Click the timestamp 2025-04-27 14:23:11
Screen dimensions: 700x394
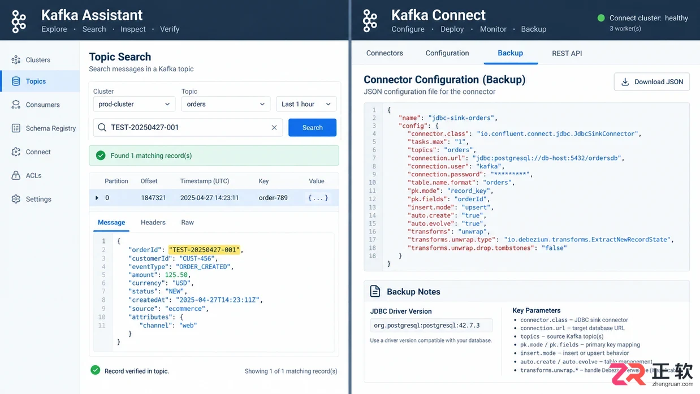pos(209,198)
